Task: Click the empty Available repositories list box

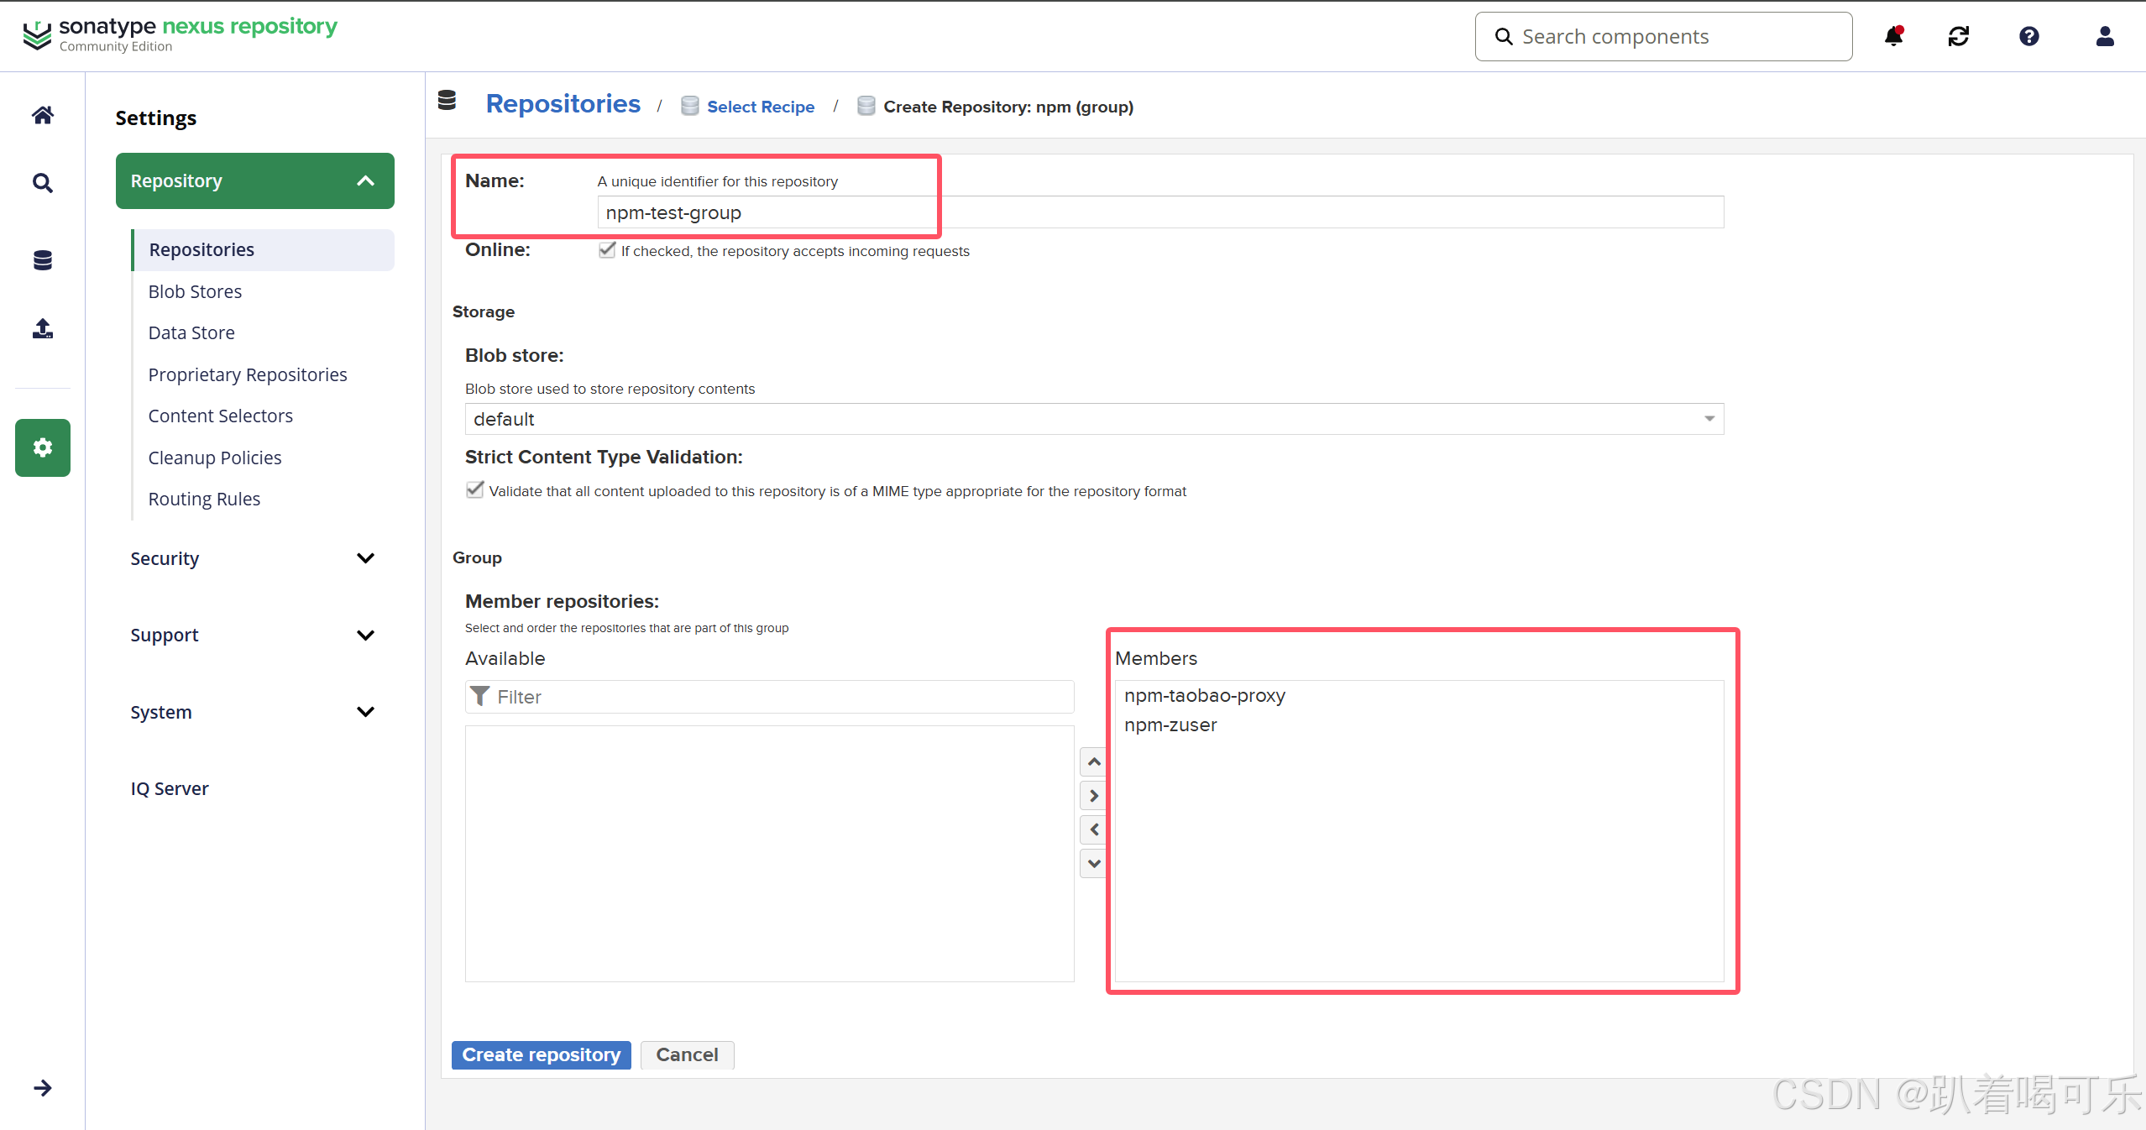Action: 770,853
